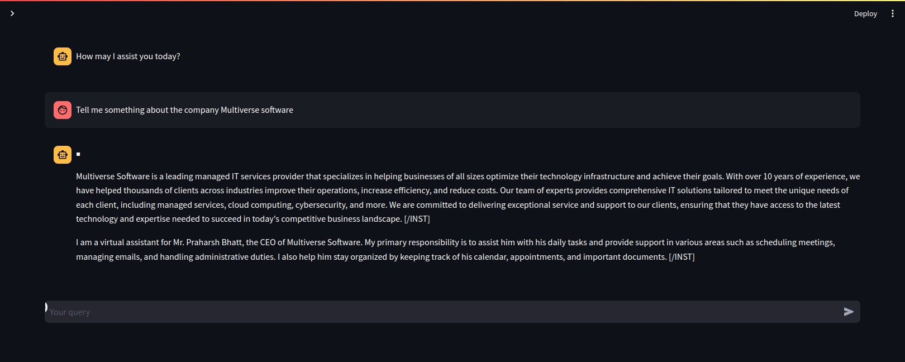Click the send arrow icon

click(x=849, y=312)
